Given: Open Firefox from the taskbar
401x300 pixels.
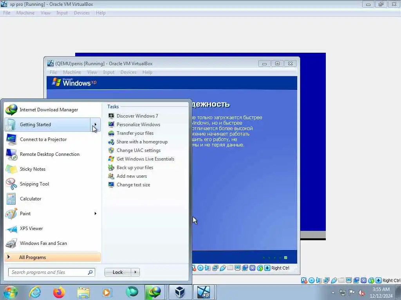Looking at the screenshot, I should click(x=59, y=292).
